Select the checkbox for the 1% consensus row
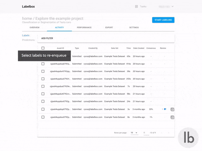Viewport: 202px width, 151px height. [43, 117]
